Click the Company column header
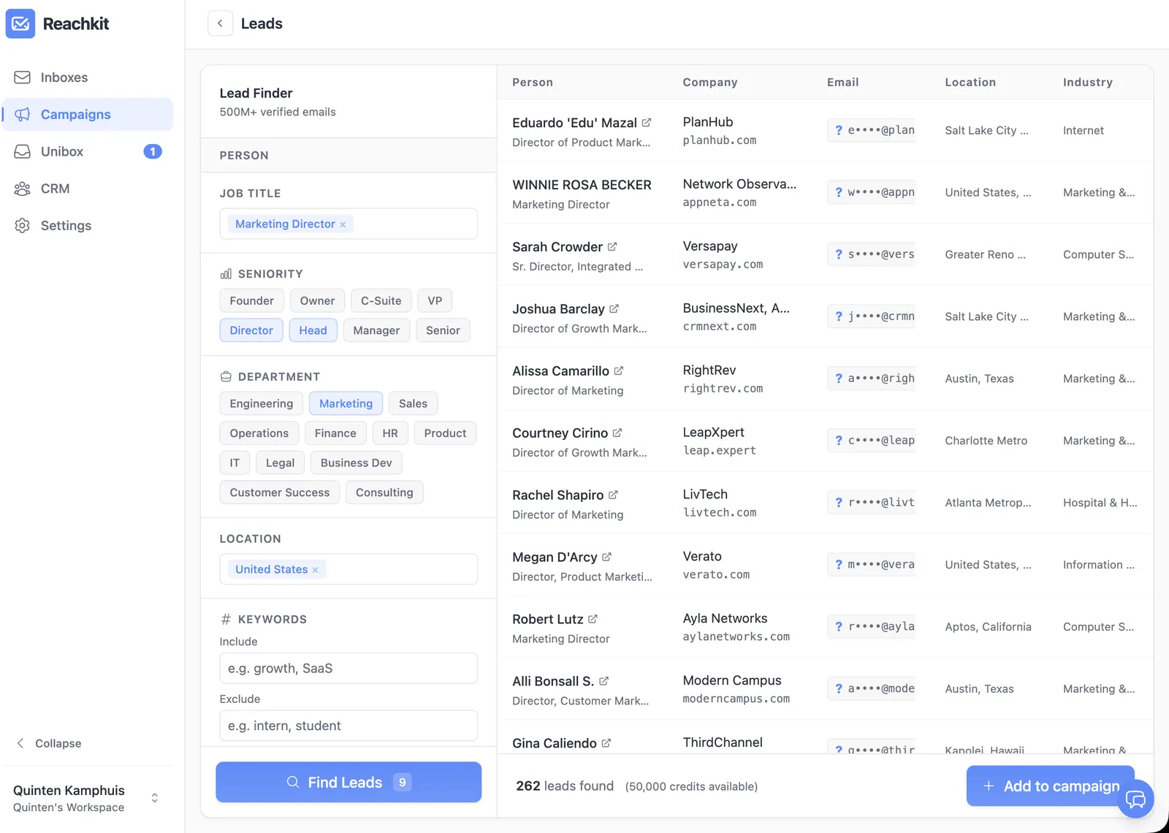This screenshot has width=1169, height=833. click(710, 83)
